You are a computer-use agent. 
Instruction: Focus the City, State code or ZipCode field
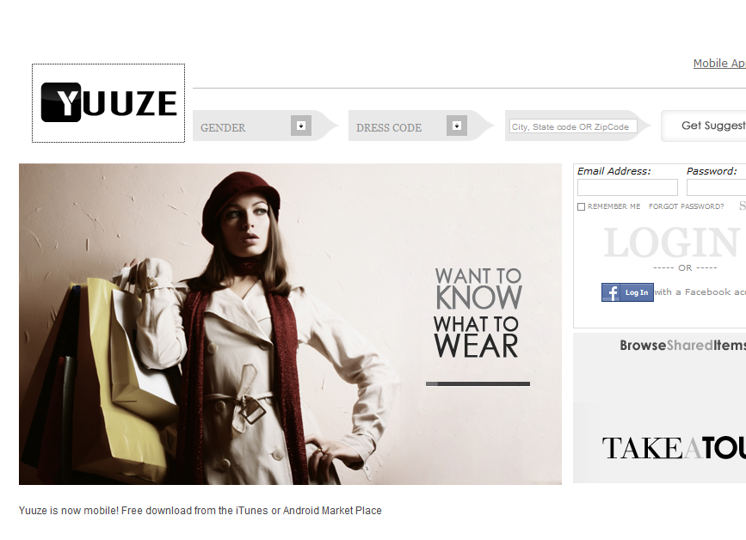click(x=573, y=126)
